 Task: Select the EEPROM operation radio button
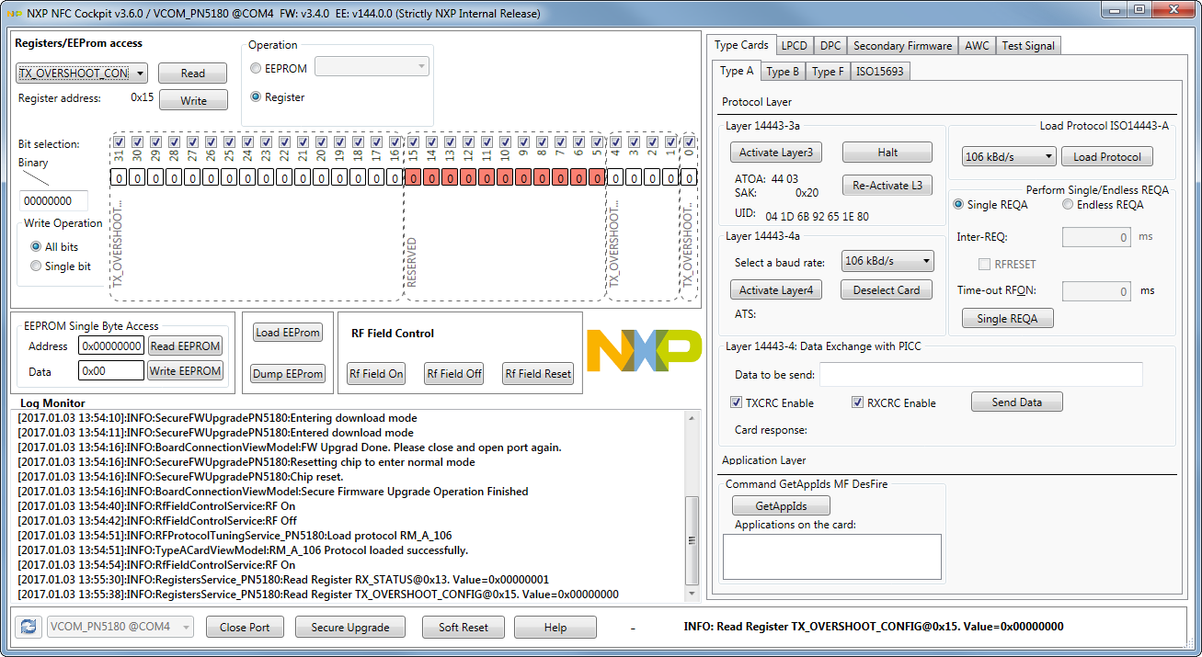pos(257,68)
